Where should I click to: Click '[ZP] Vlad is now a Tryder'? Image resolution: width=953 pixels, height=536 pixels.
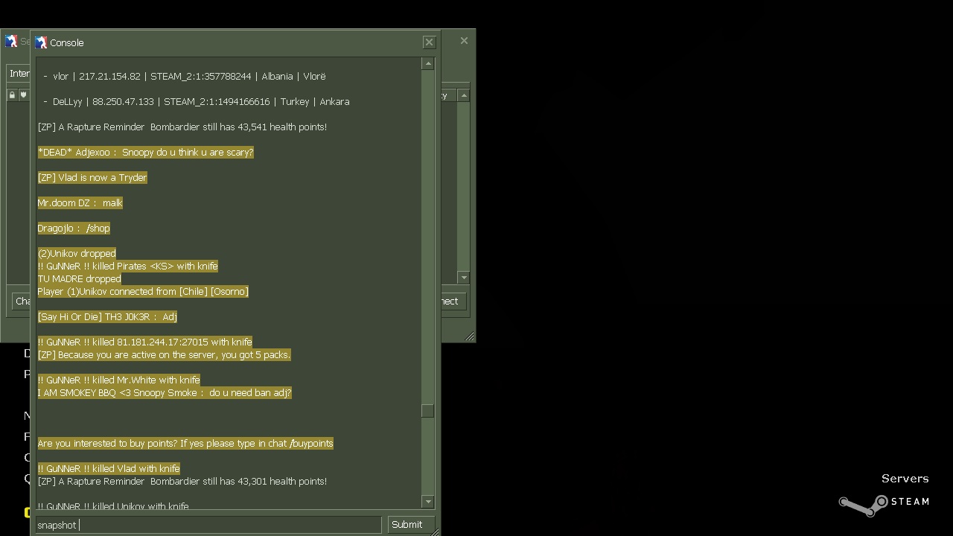(x=92, y=177)
